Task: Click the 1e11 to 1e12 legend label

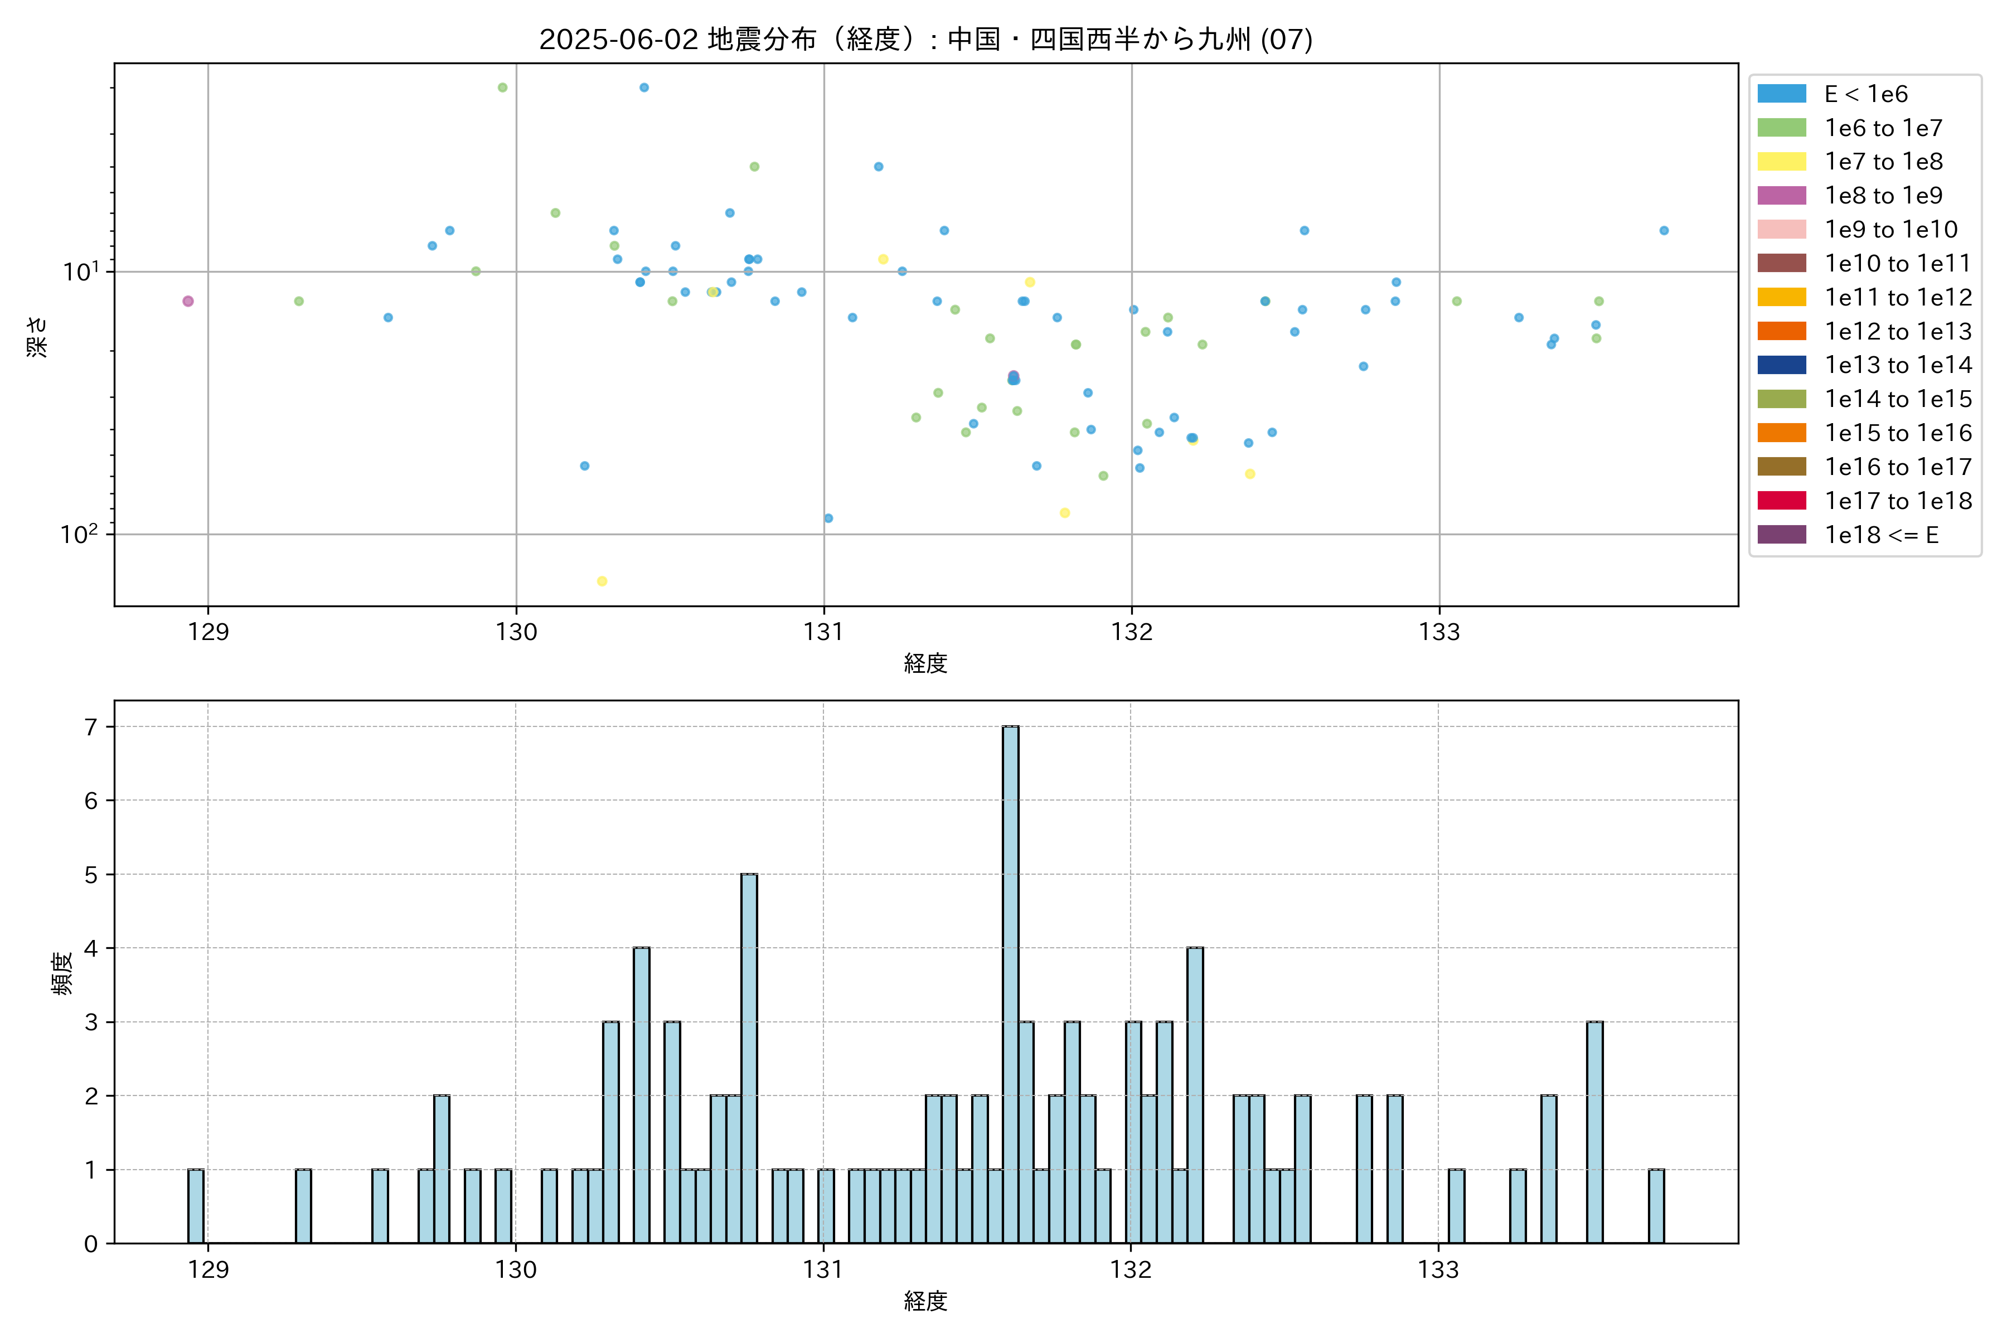Action: [x=1898, y=297]
